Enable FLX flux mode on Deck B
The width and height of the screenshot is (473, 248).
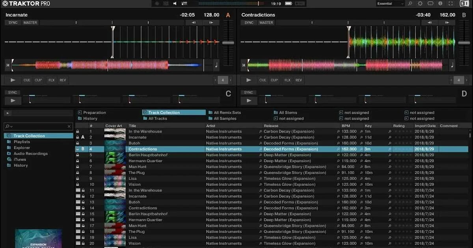287,80
